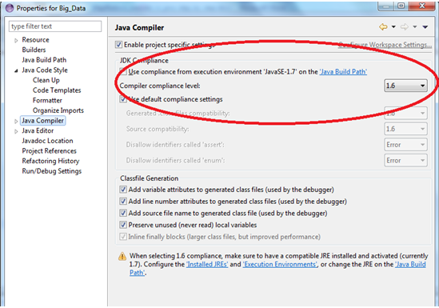Open Disallow identifiers called 'enum' dropdown

click(405, 160)
